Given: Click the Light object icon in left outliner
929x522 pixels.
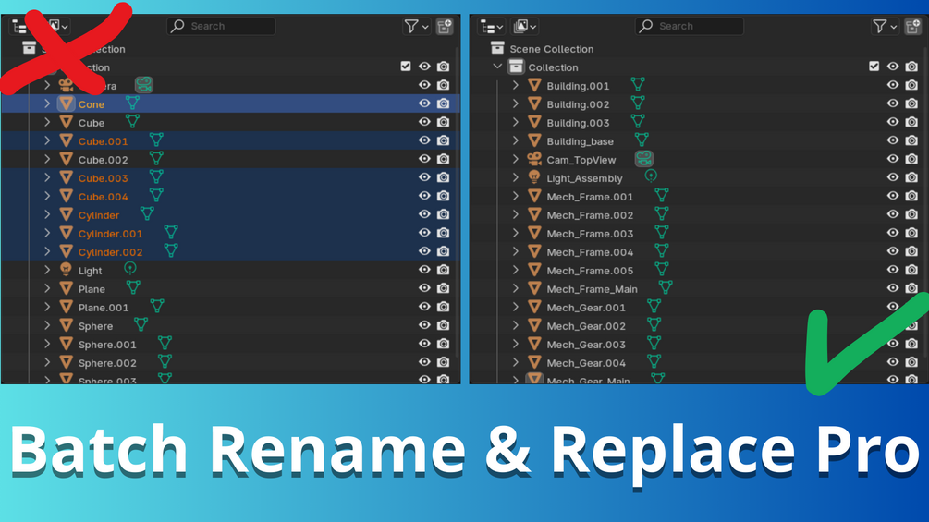Looking at the screenshot, I should pos(66,270).
